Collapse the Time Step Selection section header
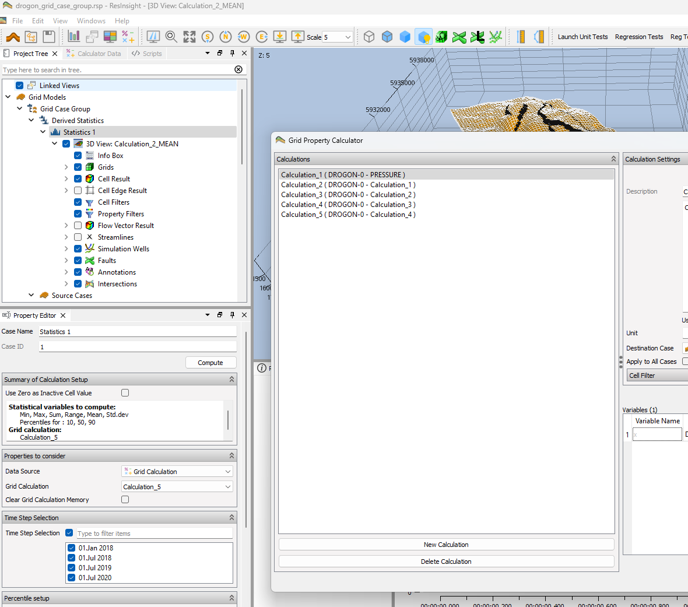 click(231, 517)
